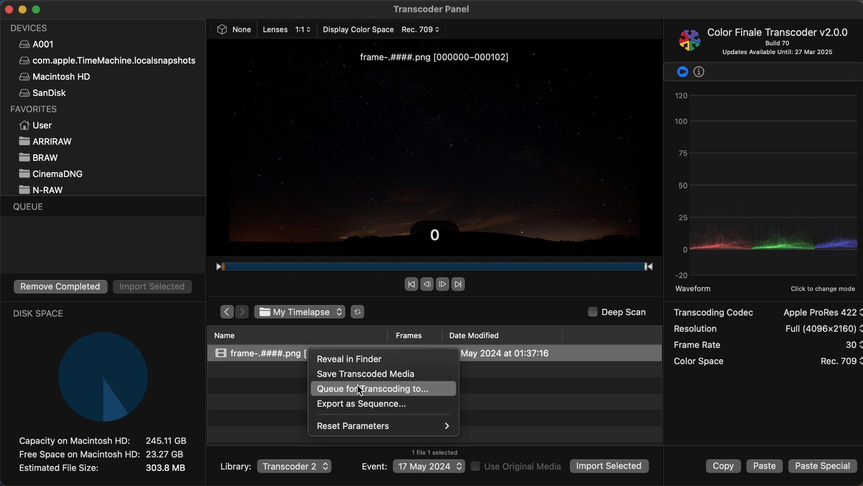Open the info icon tab
The height and width of the screenshot is (486, 863).
[699, 72]
